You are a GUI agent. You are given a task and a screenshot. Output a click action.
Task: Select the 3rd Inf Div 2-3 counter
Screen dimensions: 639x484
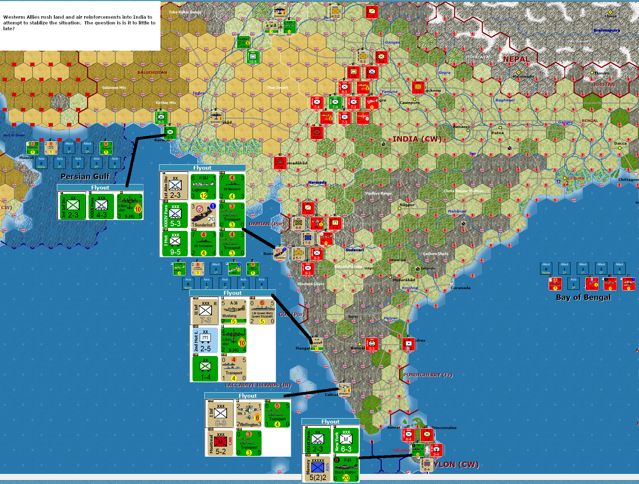[x=72, y=206]
